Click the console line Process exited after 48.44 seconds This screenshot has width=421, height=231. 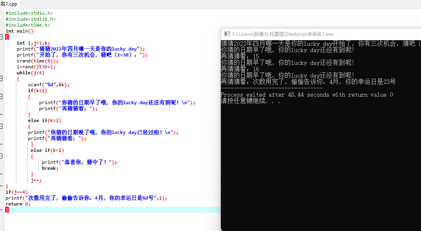[x=307, y=95]
